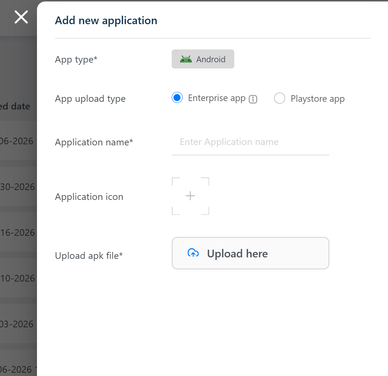The image size is (388, 376).
Task: Focus the Enter Application name field
Action: 250,142
